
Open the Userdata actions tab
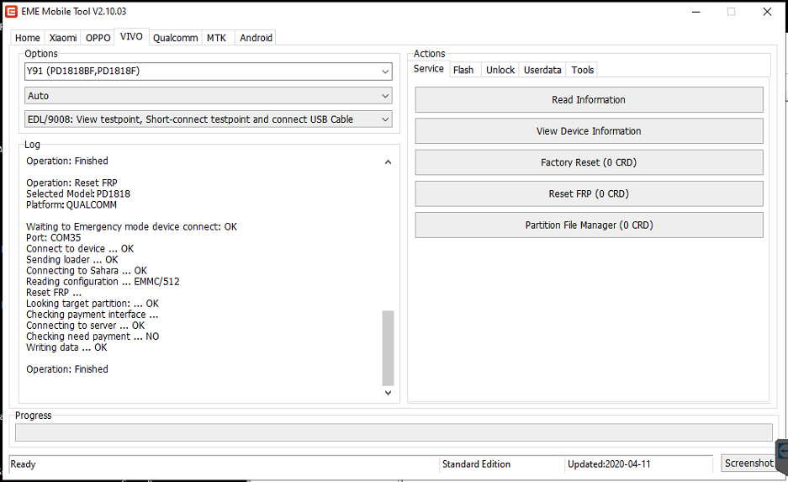542,71
